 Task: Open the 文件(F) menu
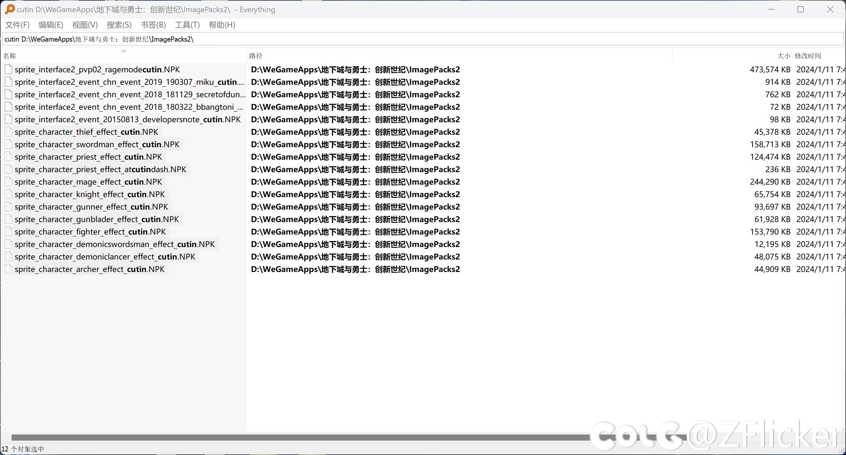click(17, 25)
